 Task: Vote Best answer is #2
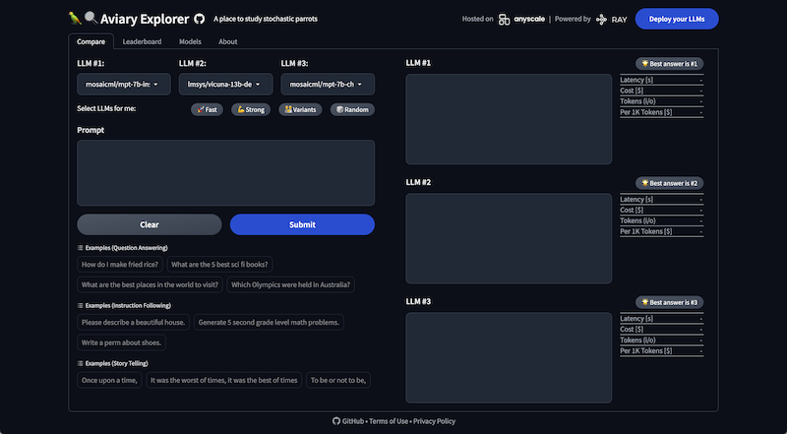pyautogui.click(x=670, y=183)
